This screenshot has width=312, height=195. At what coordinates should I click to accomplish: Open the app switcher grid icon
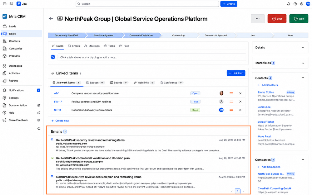click(x=11, y=4)
